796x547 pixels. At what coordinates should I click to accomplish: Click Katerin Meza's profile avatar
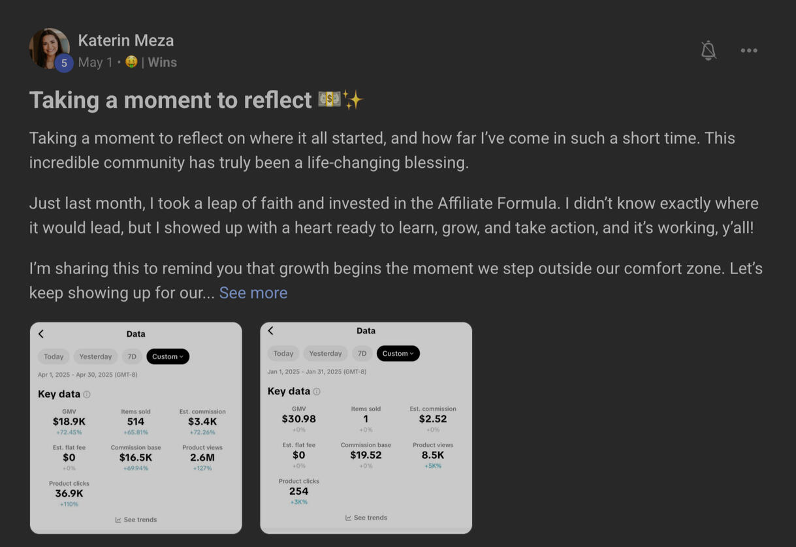pyautogui.click(x=48, y=47)
